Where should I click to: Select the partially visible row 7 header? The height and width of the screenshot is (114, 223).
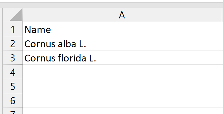pos(12,111)
